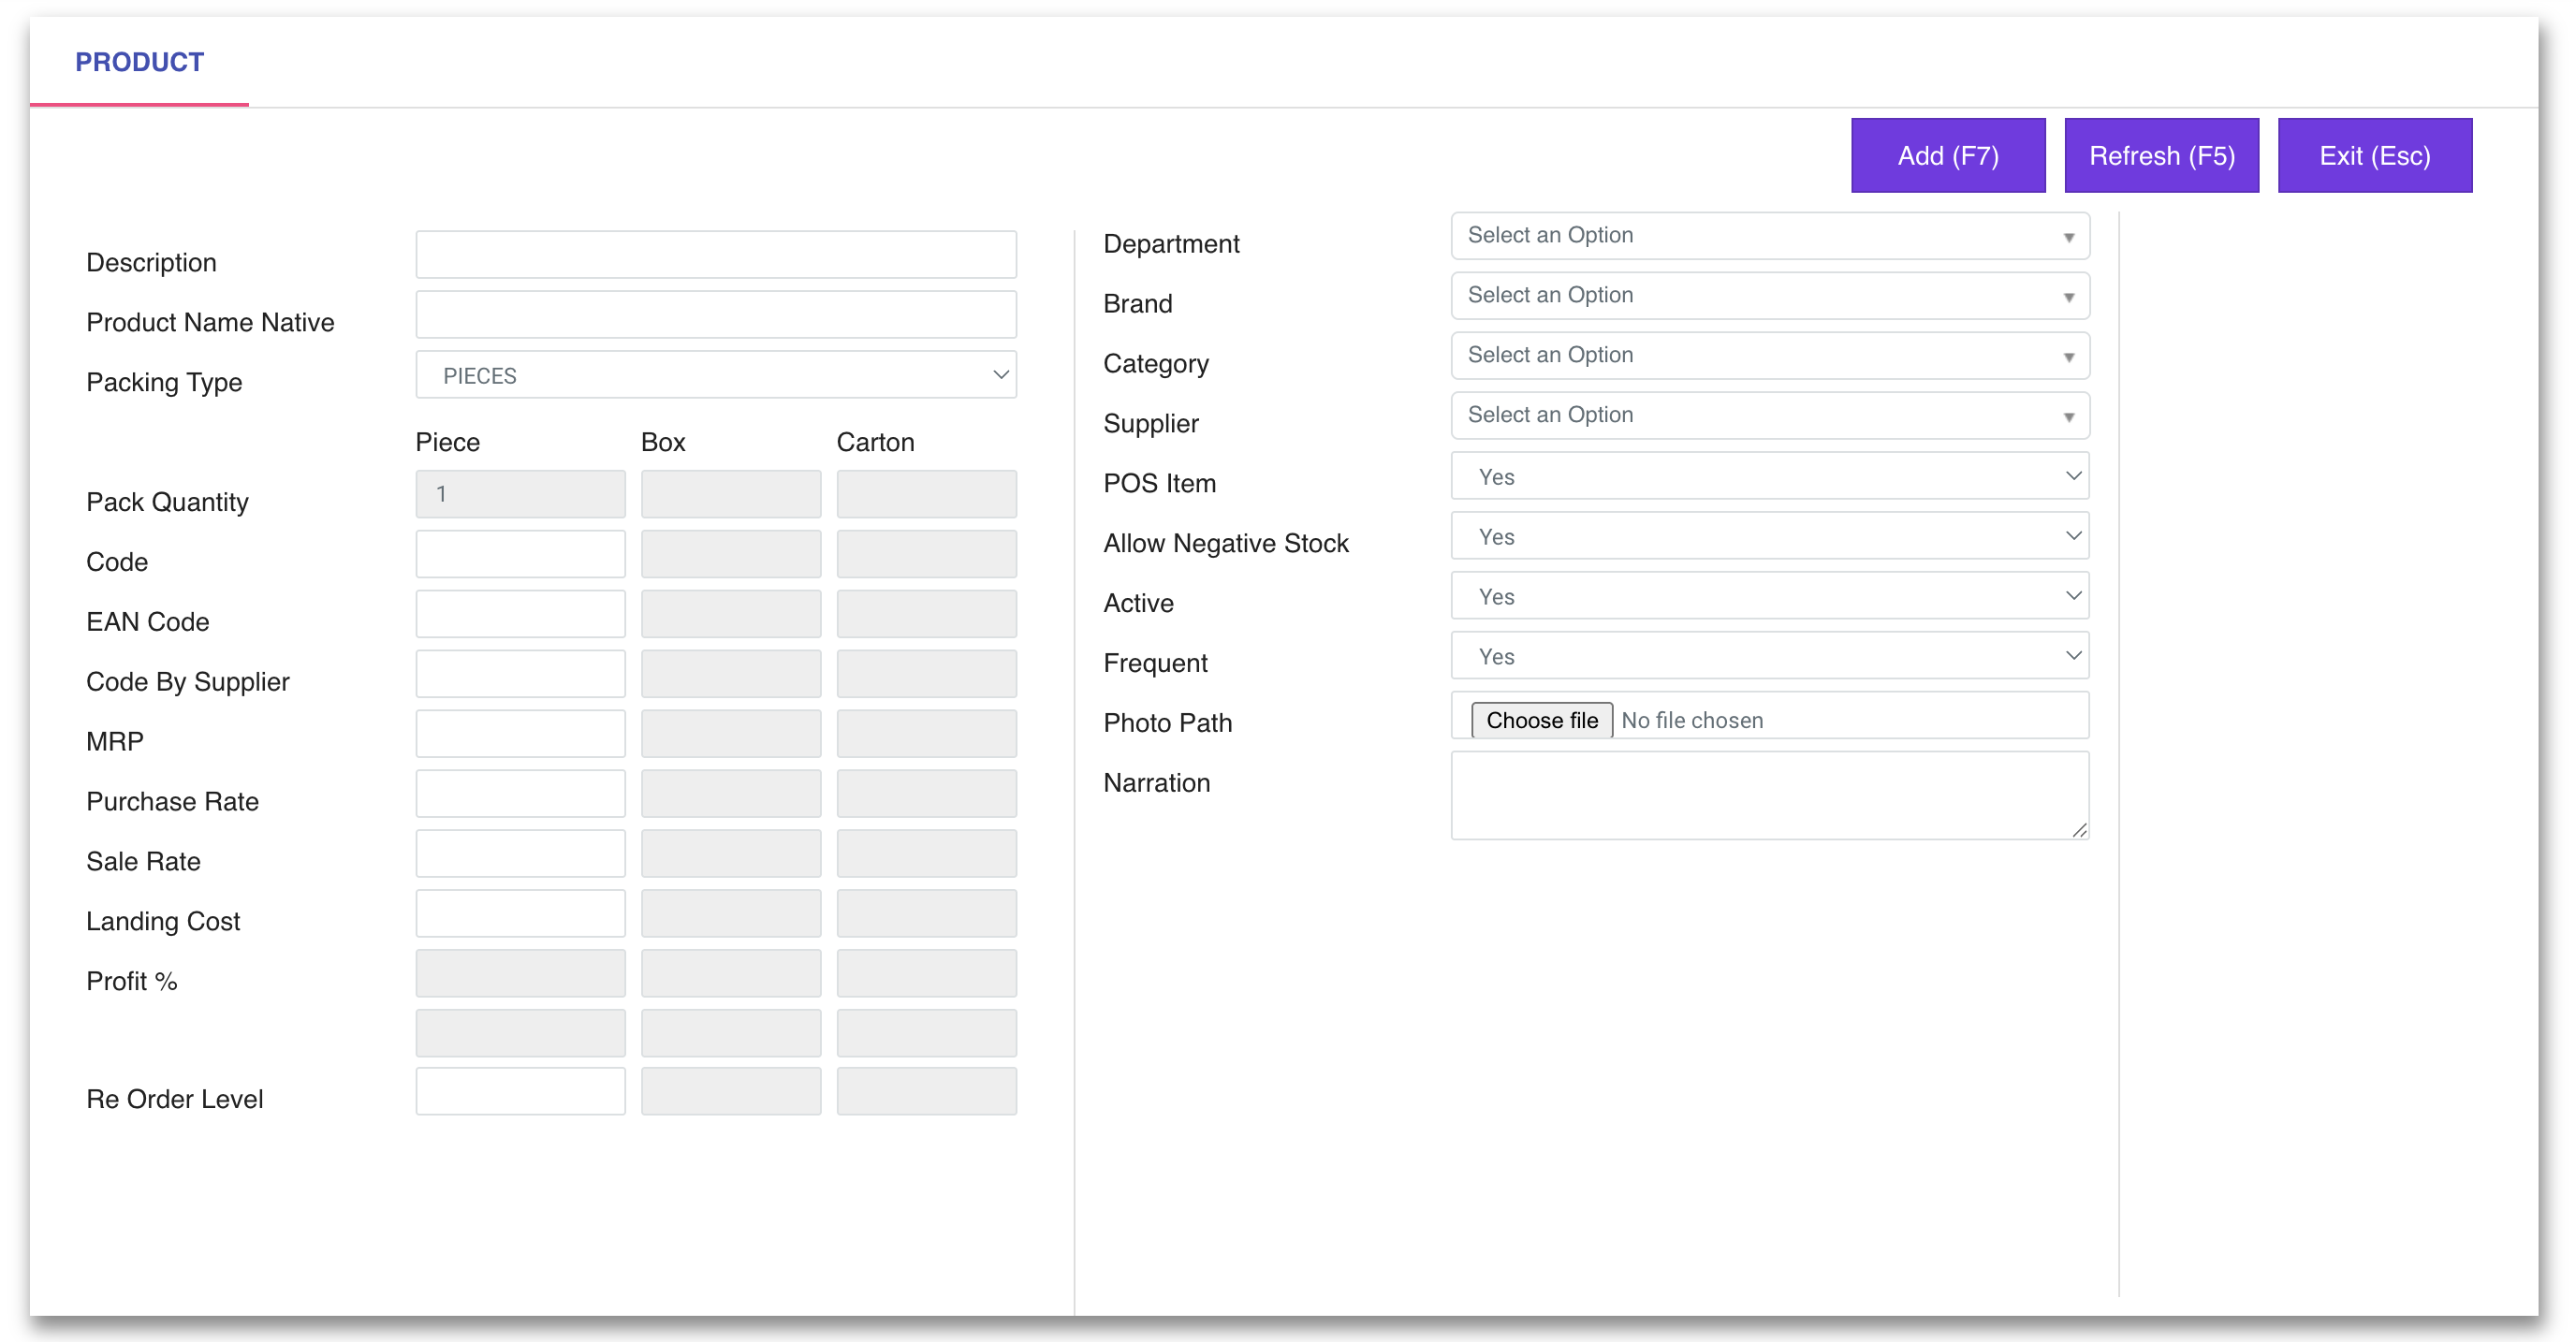Open the Category selection dropdown

(x=1768, y=355)
